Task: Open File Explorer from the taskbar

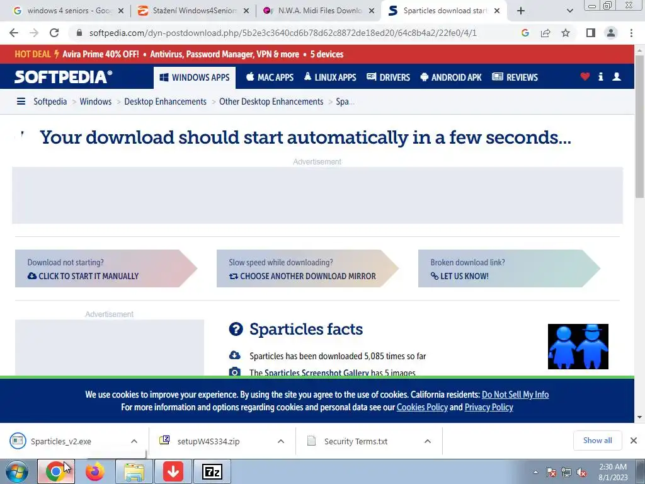Action: (x=134, y=471)
